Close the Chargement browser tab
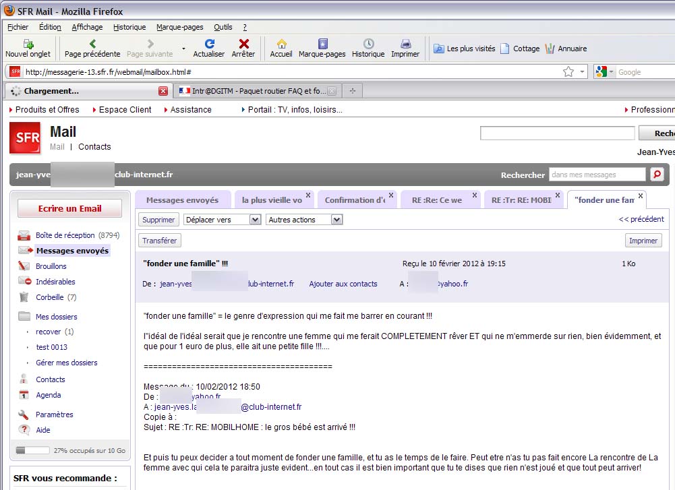This screenshot has height=490, width=675. pos(163,91)
